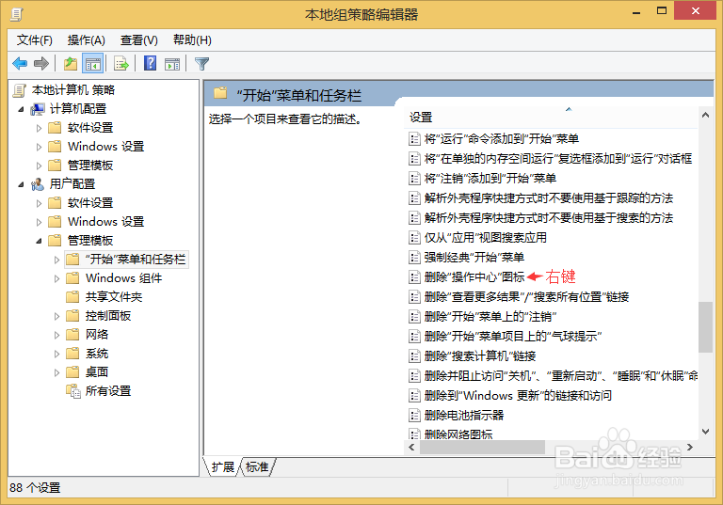Screen dimensions: 723x505
Task: Toggle the Show/Hide console tree icon
Action: coord(92,64)
